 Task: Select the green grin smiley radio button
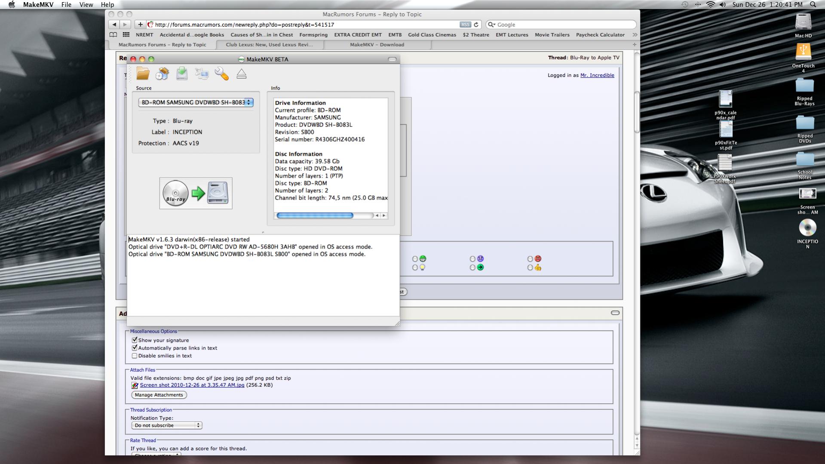(415, 259)
